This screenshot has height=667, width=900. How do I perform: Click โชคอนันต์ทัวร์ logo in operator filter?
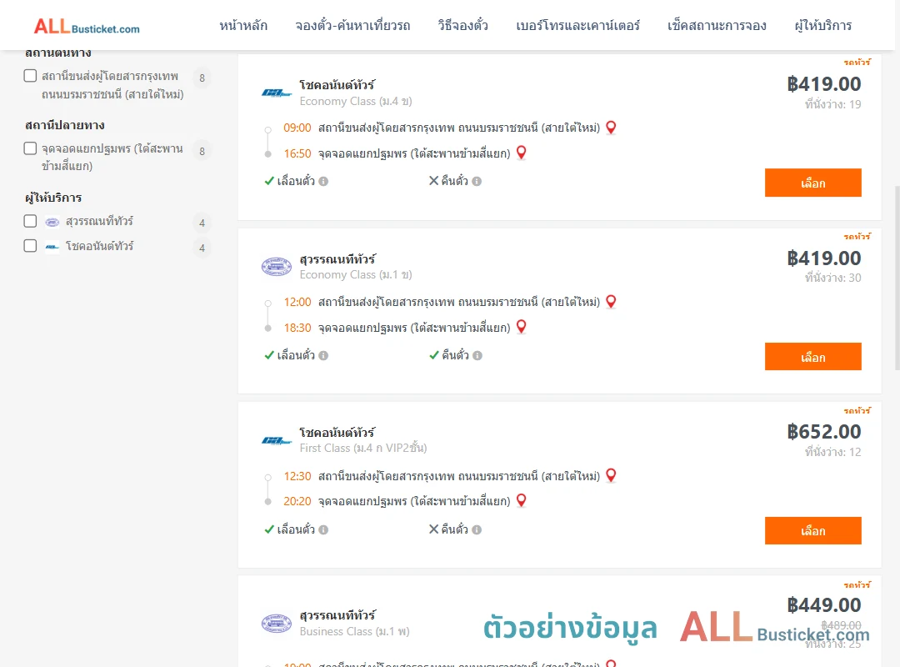[x=52, y=247]
